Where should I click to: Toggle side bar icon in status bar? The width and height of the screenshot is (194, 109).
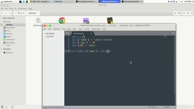pos(45,107)
